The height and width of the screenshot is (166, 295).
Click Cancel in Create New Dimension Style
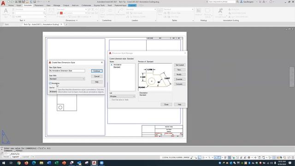coord(97,77)
